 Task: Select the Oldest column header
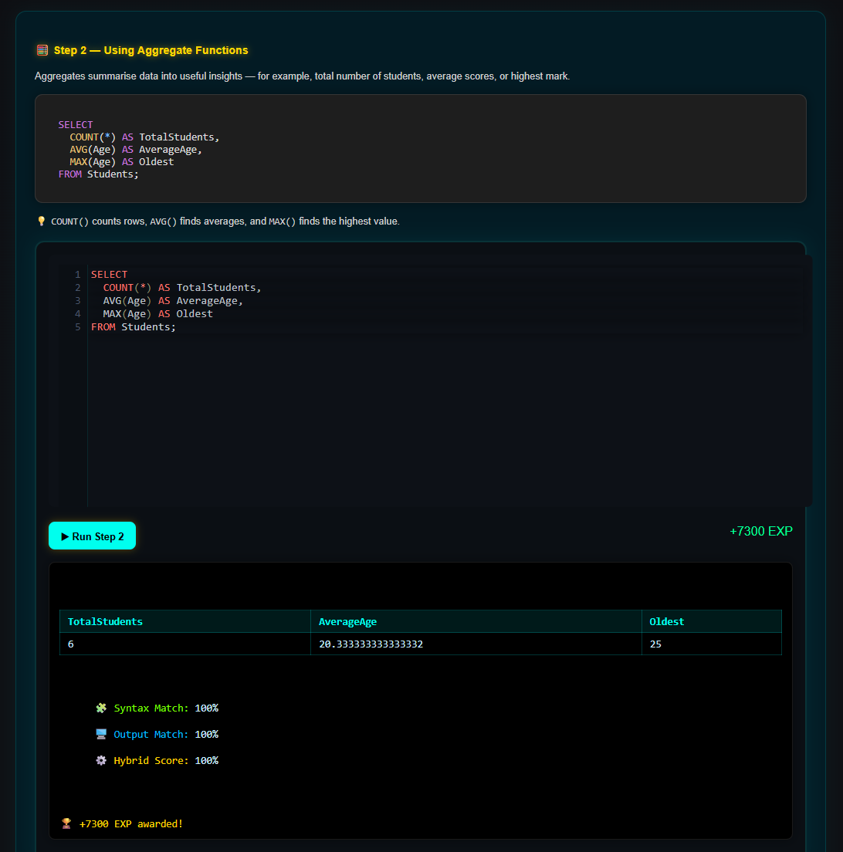[665, 621]
